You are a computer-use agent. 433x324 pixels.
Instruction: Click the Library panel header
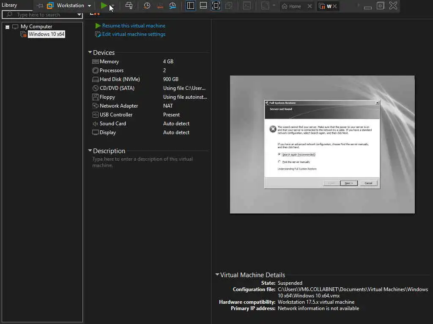tap(9, 5)
